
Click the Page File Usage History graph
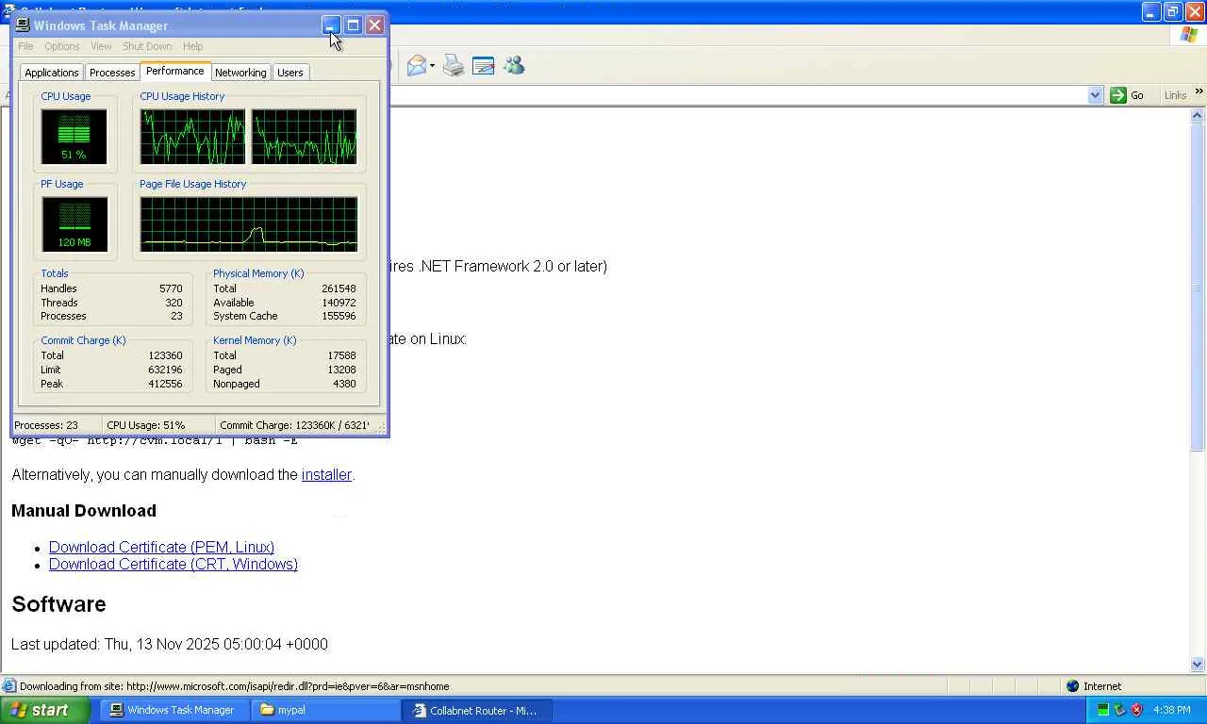(x=249, y=224)
